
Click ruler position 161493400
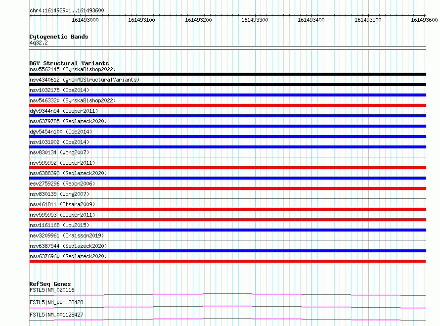311,20
